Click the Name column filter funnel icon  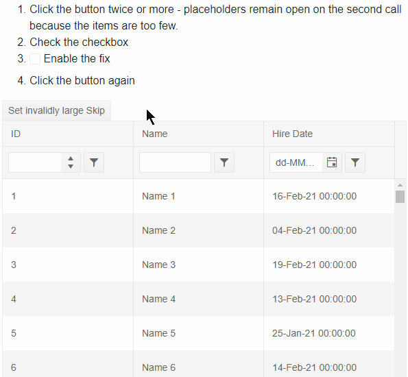(224, 162)
